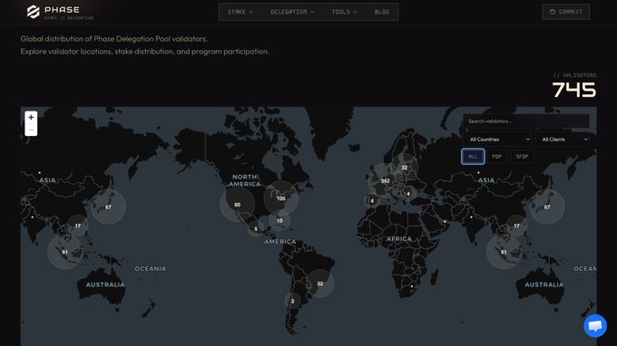Click the AFRICA map label
The image size is (617, 346).
tap(399, 239)
